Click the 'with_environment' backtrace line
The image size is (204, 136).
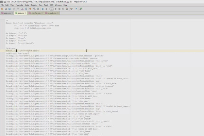point(60,86)
